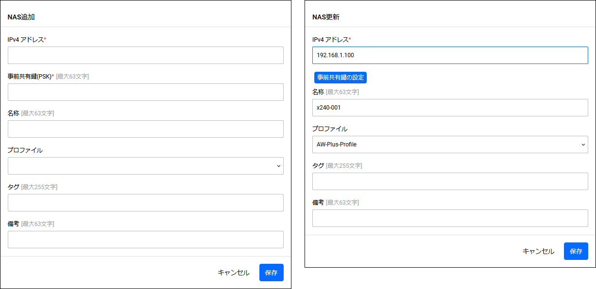Click the IPv4 address field in NAS追加
The width and height of the screenshot is (596, 289).
[x=146, y=55]
